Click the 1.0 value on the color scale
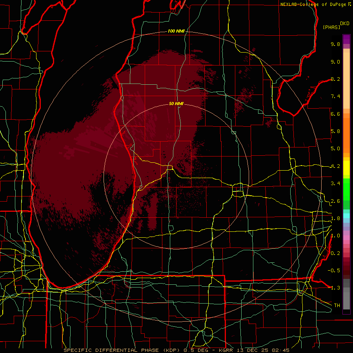The width and height of the screenshot is (353, 353). pos(335,236)
